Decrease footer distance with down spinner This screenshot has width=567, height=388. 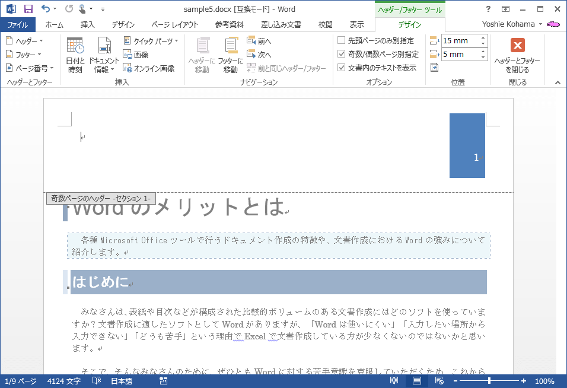(x=483, y=57)
